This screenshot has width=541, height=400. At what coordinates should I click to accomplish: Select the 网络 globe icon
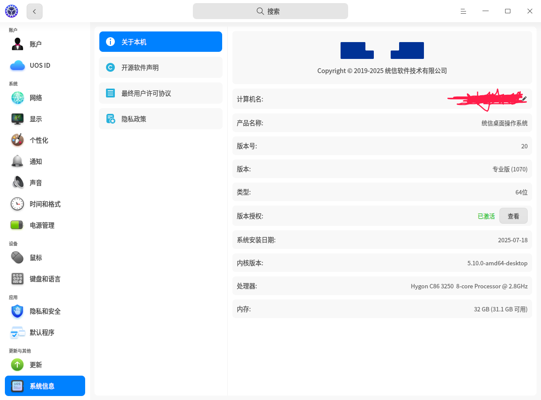tap(17, 97)
